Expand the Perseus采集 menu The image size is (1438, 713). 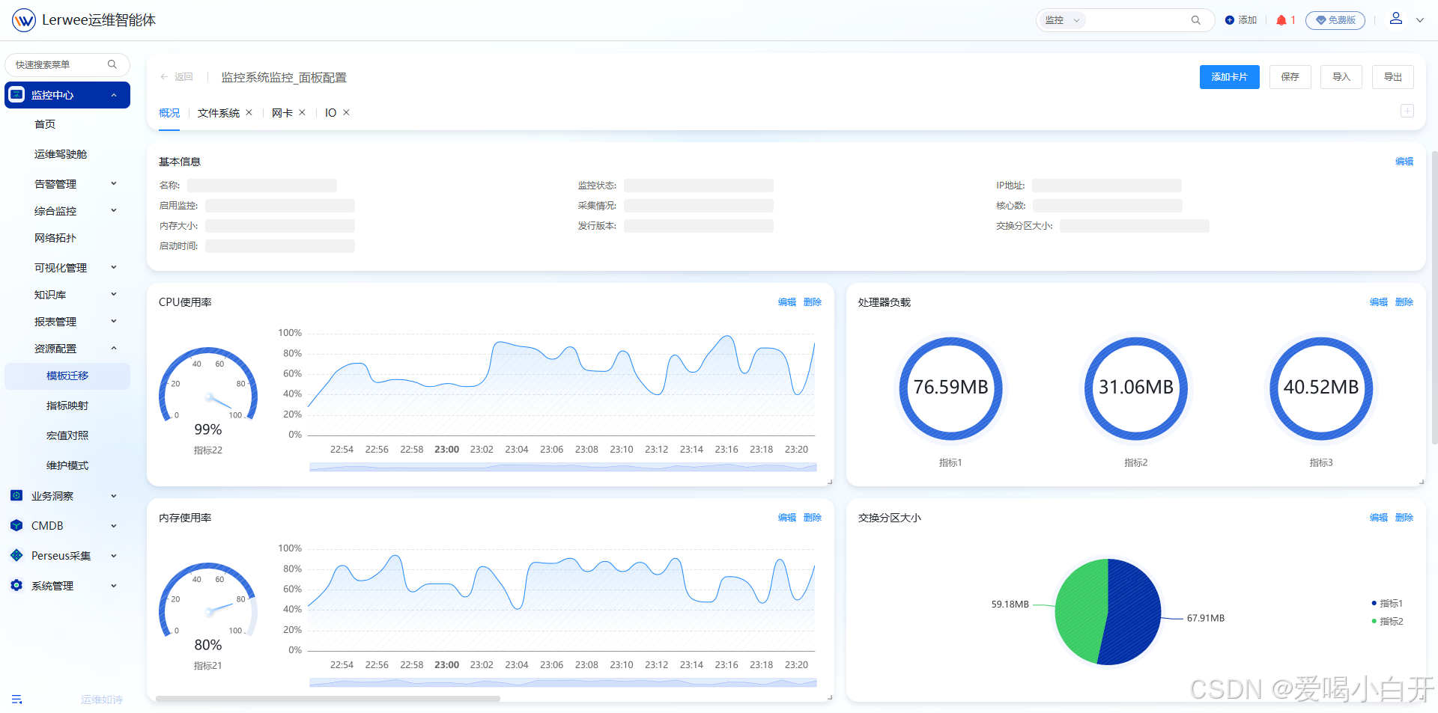tap(114, 555)
